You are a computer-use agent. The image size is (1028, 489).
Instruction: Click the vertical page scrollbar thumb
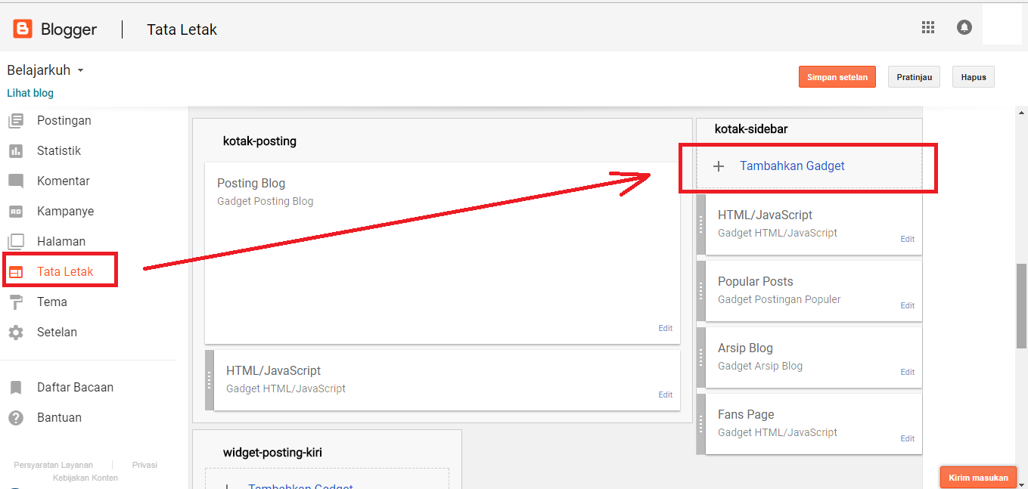(1021, 306)
